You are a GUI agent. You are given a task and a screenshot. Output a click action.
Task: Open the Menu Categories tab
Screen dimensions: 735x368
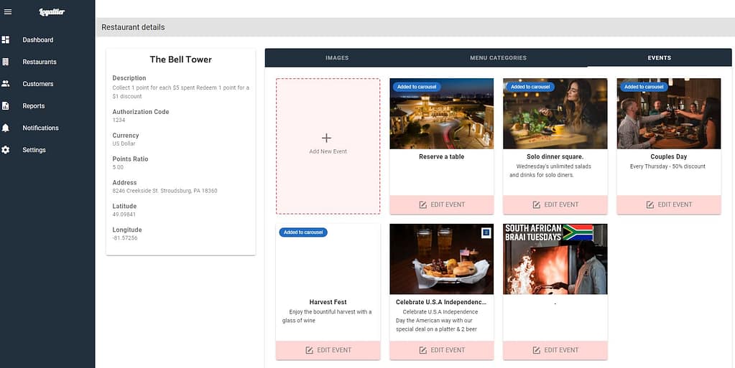498,58
